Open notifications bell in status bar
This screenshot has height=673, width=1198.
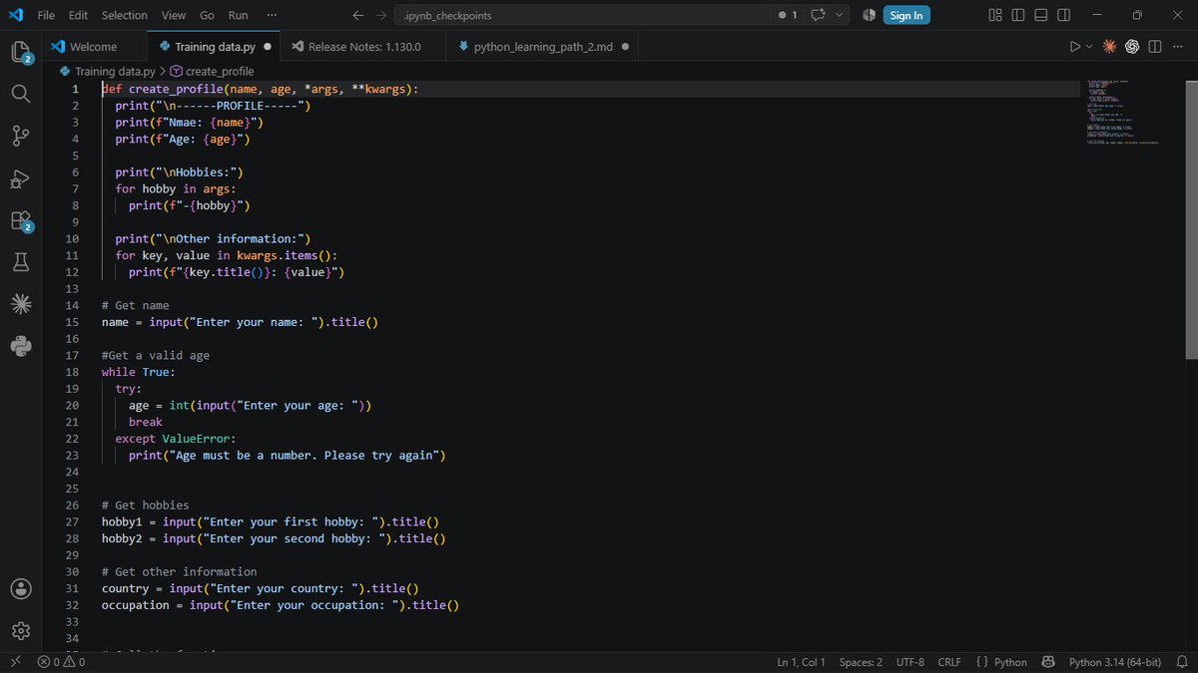click(1182, 662)
